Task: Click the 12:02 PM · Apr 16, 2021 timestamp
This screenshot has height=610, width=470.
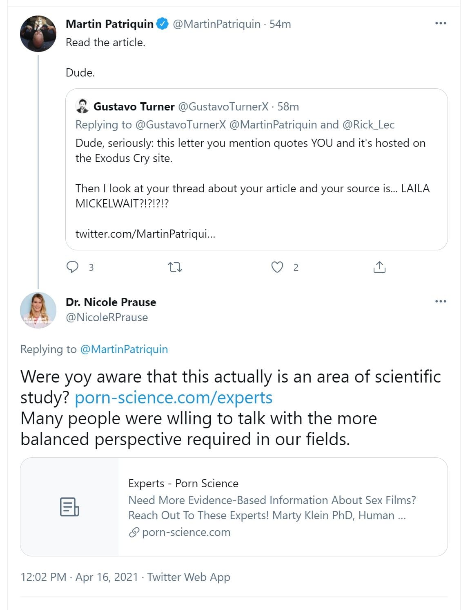Action: pyautogui.click(x=79, y=577)
